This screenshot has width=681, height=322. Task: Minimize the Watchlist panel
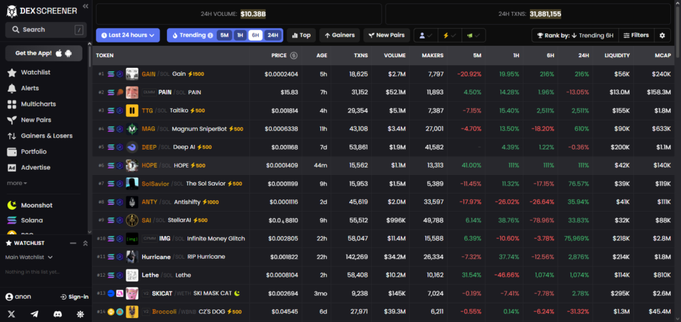73,243
